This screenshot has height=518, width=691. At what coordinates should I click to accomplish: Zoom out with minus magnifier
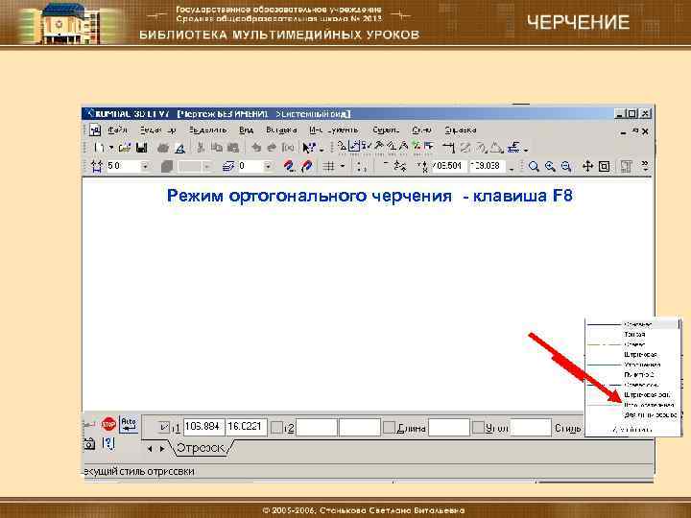[x=566, y=167]
